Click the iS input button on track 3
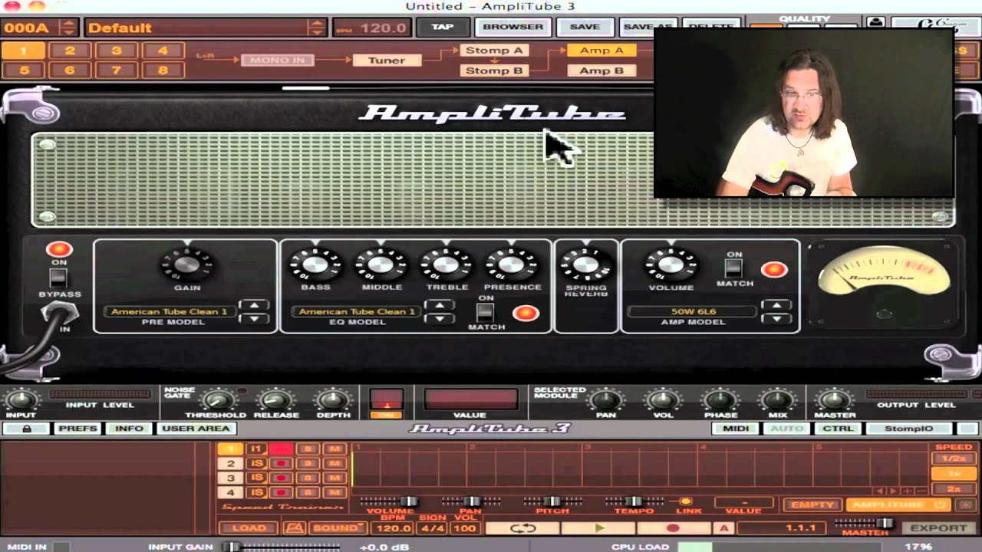This screenshot has height=552, width=982. point(256,478)
